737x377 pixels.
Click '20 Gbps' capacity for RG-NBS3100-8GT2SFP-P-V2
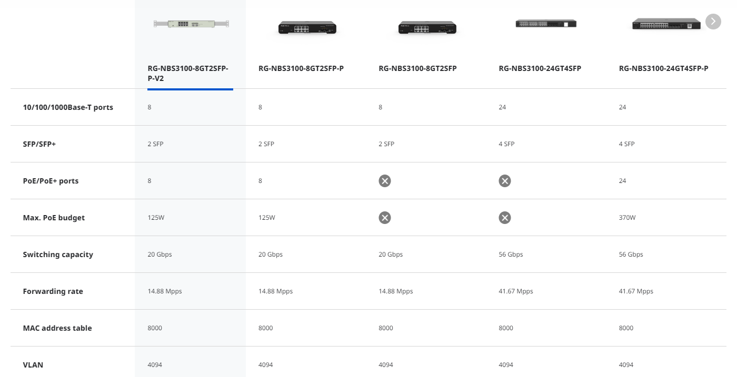click(160, 254)
